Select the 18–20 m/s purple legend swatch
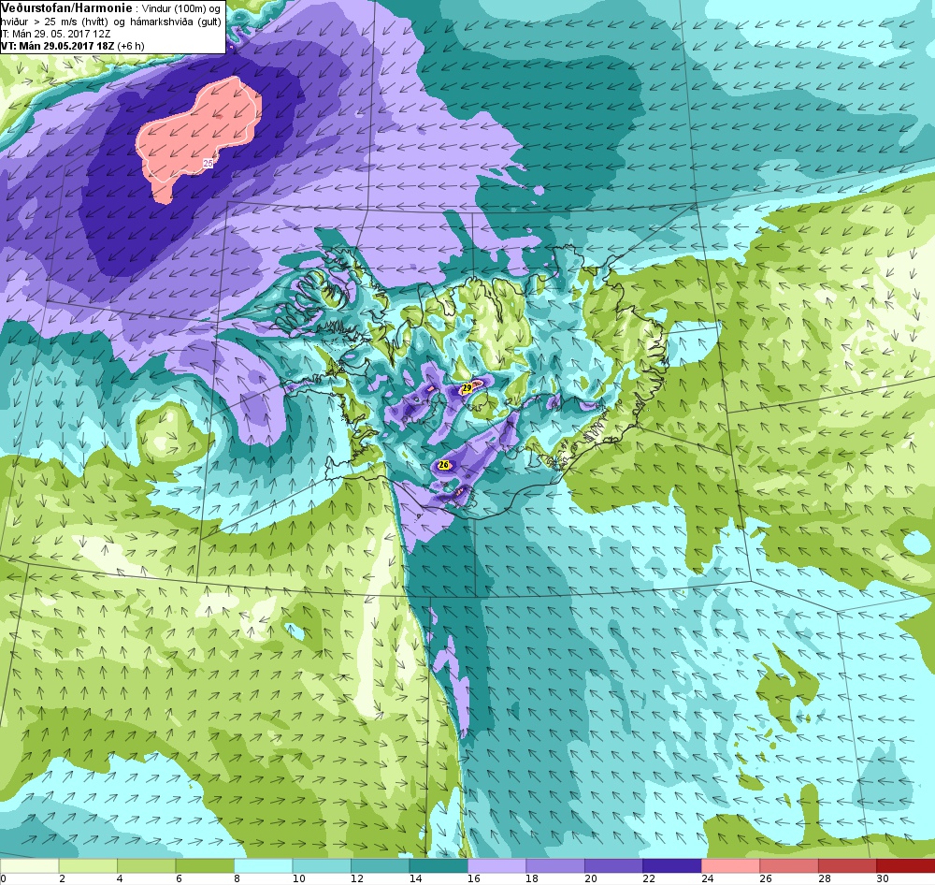This screenshot has width=935, height=885. pyautogui.click(x=555, y=866)
